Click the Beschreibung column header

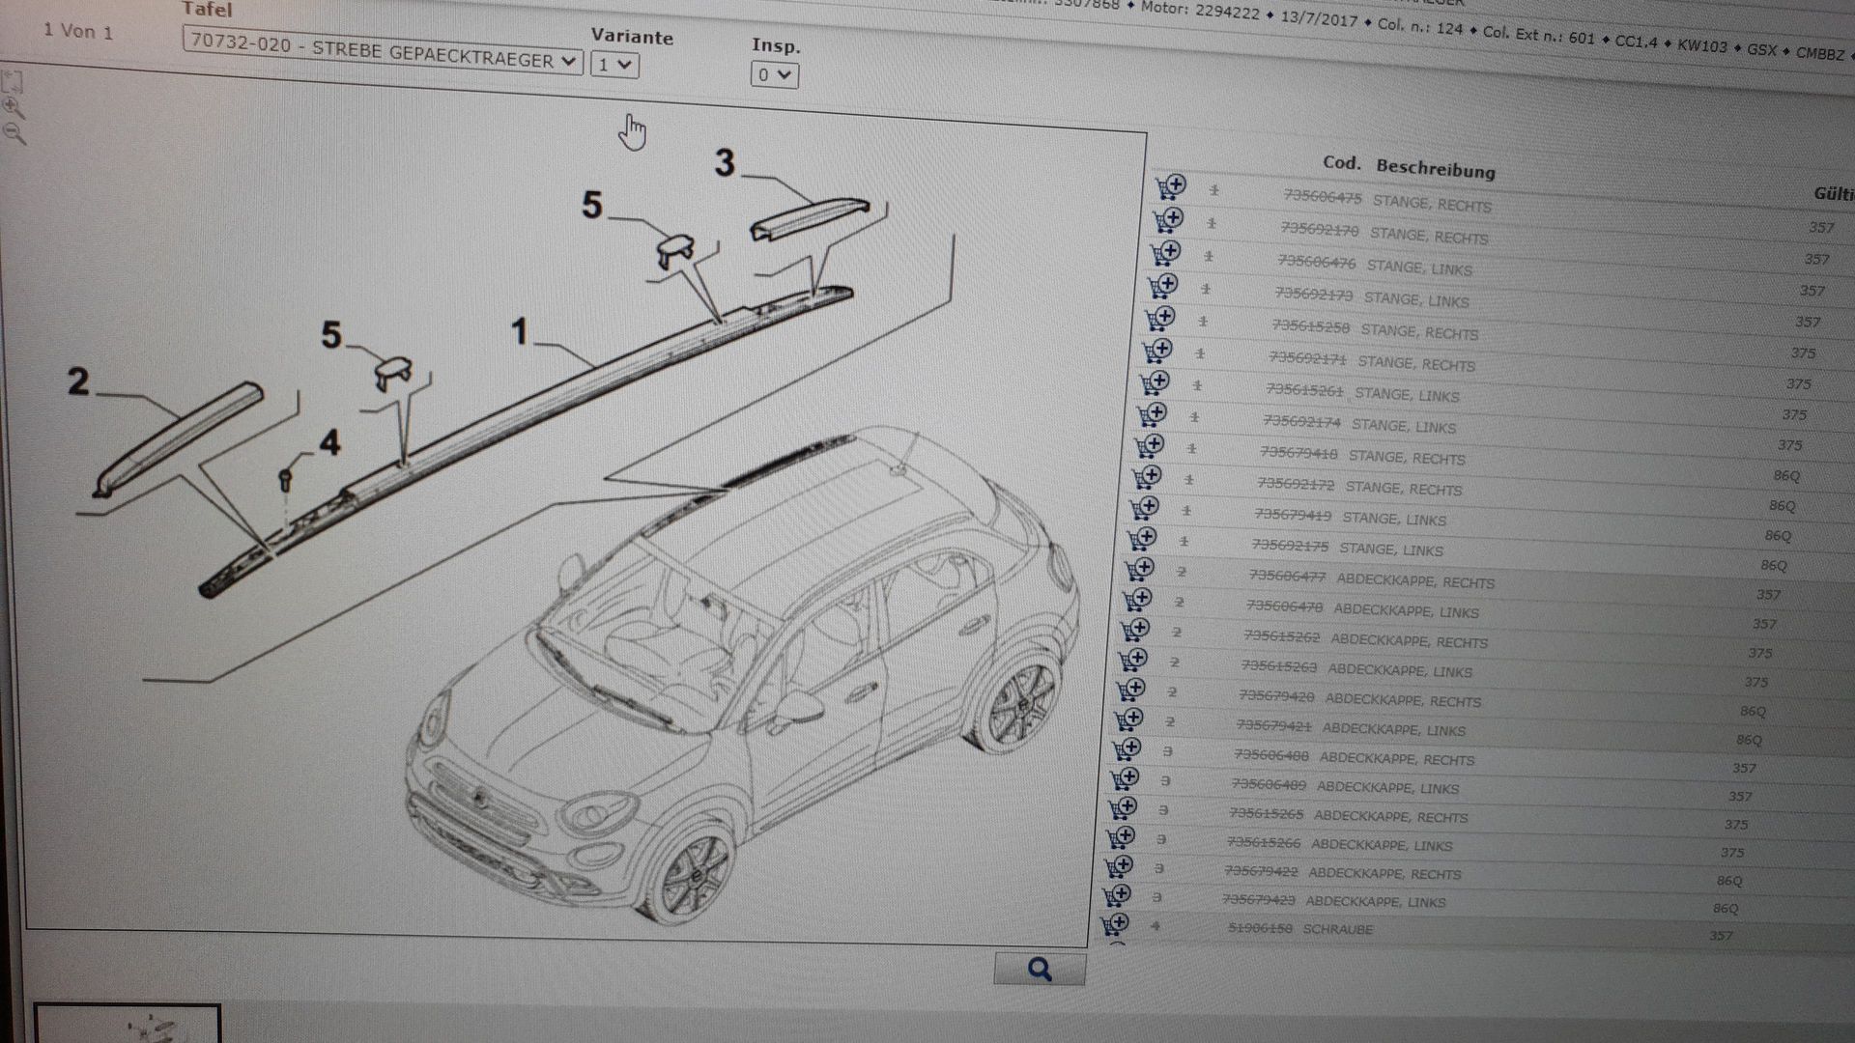(x=1435, y=169)
